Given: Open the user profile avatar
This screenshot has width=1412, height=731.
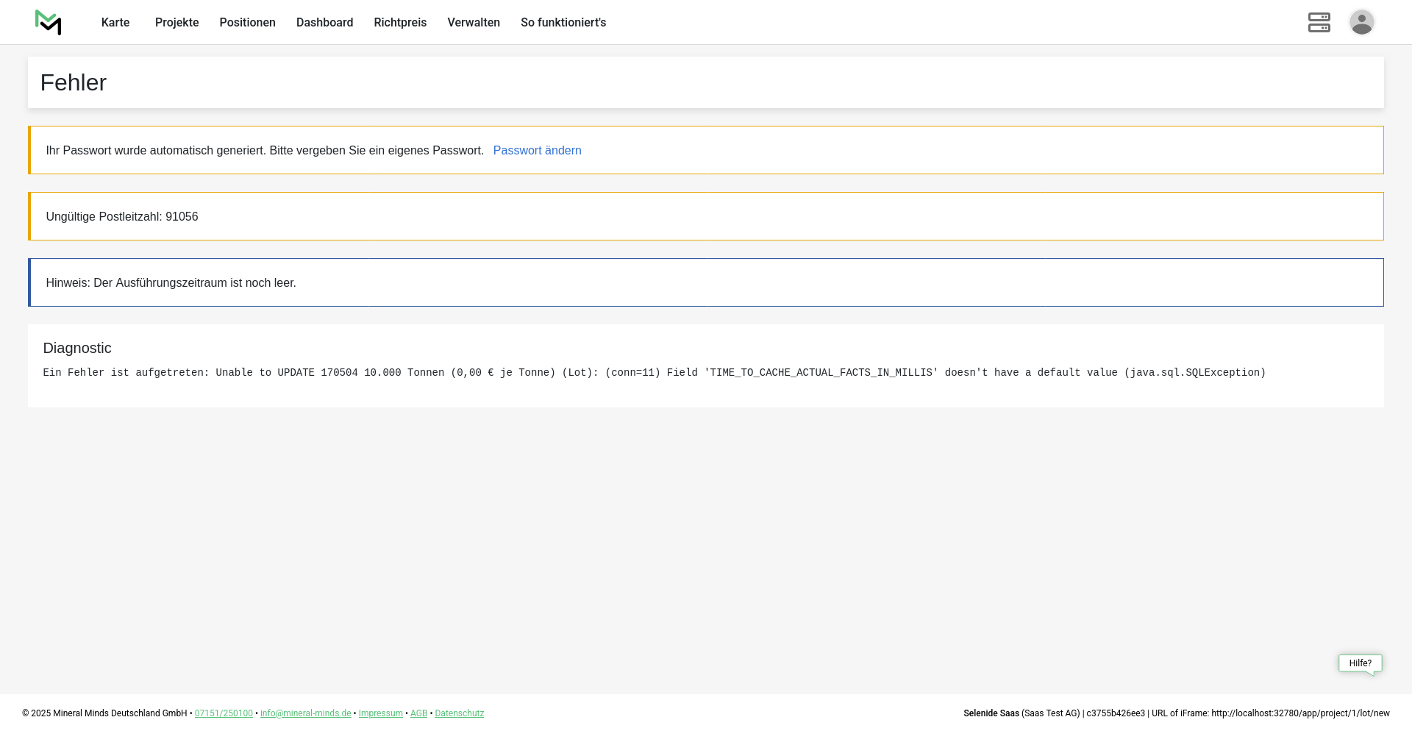Looking at the screenshot, I should click(1361, 22).
